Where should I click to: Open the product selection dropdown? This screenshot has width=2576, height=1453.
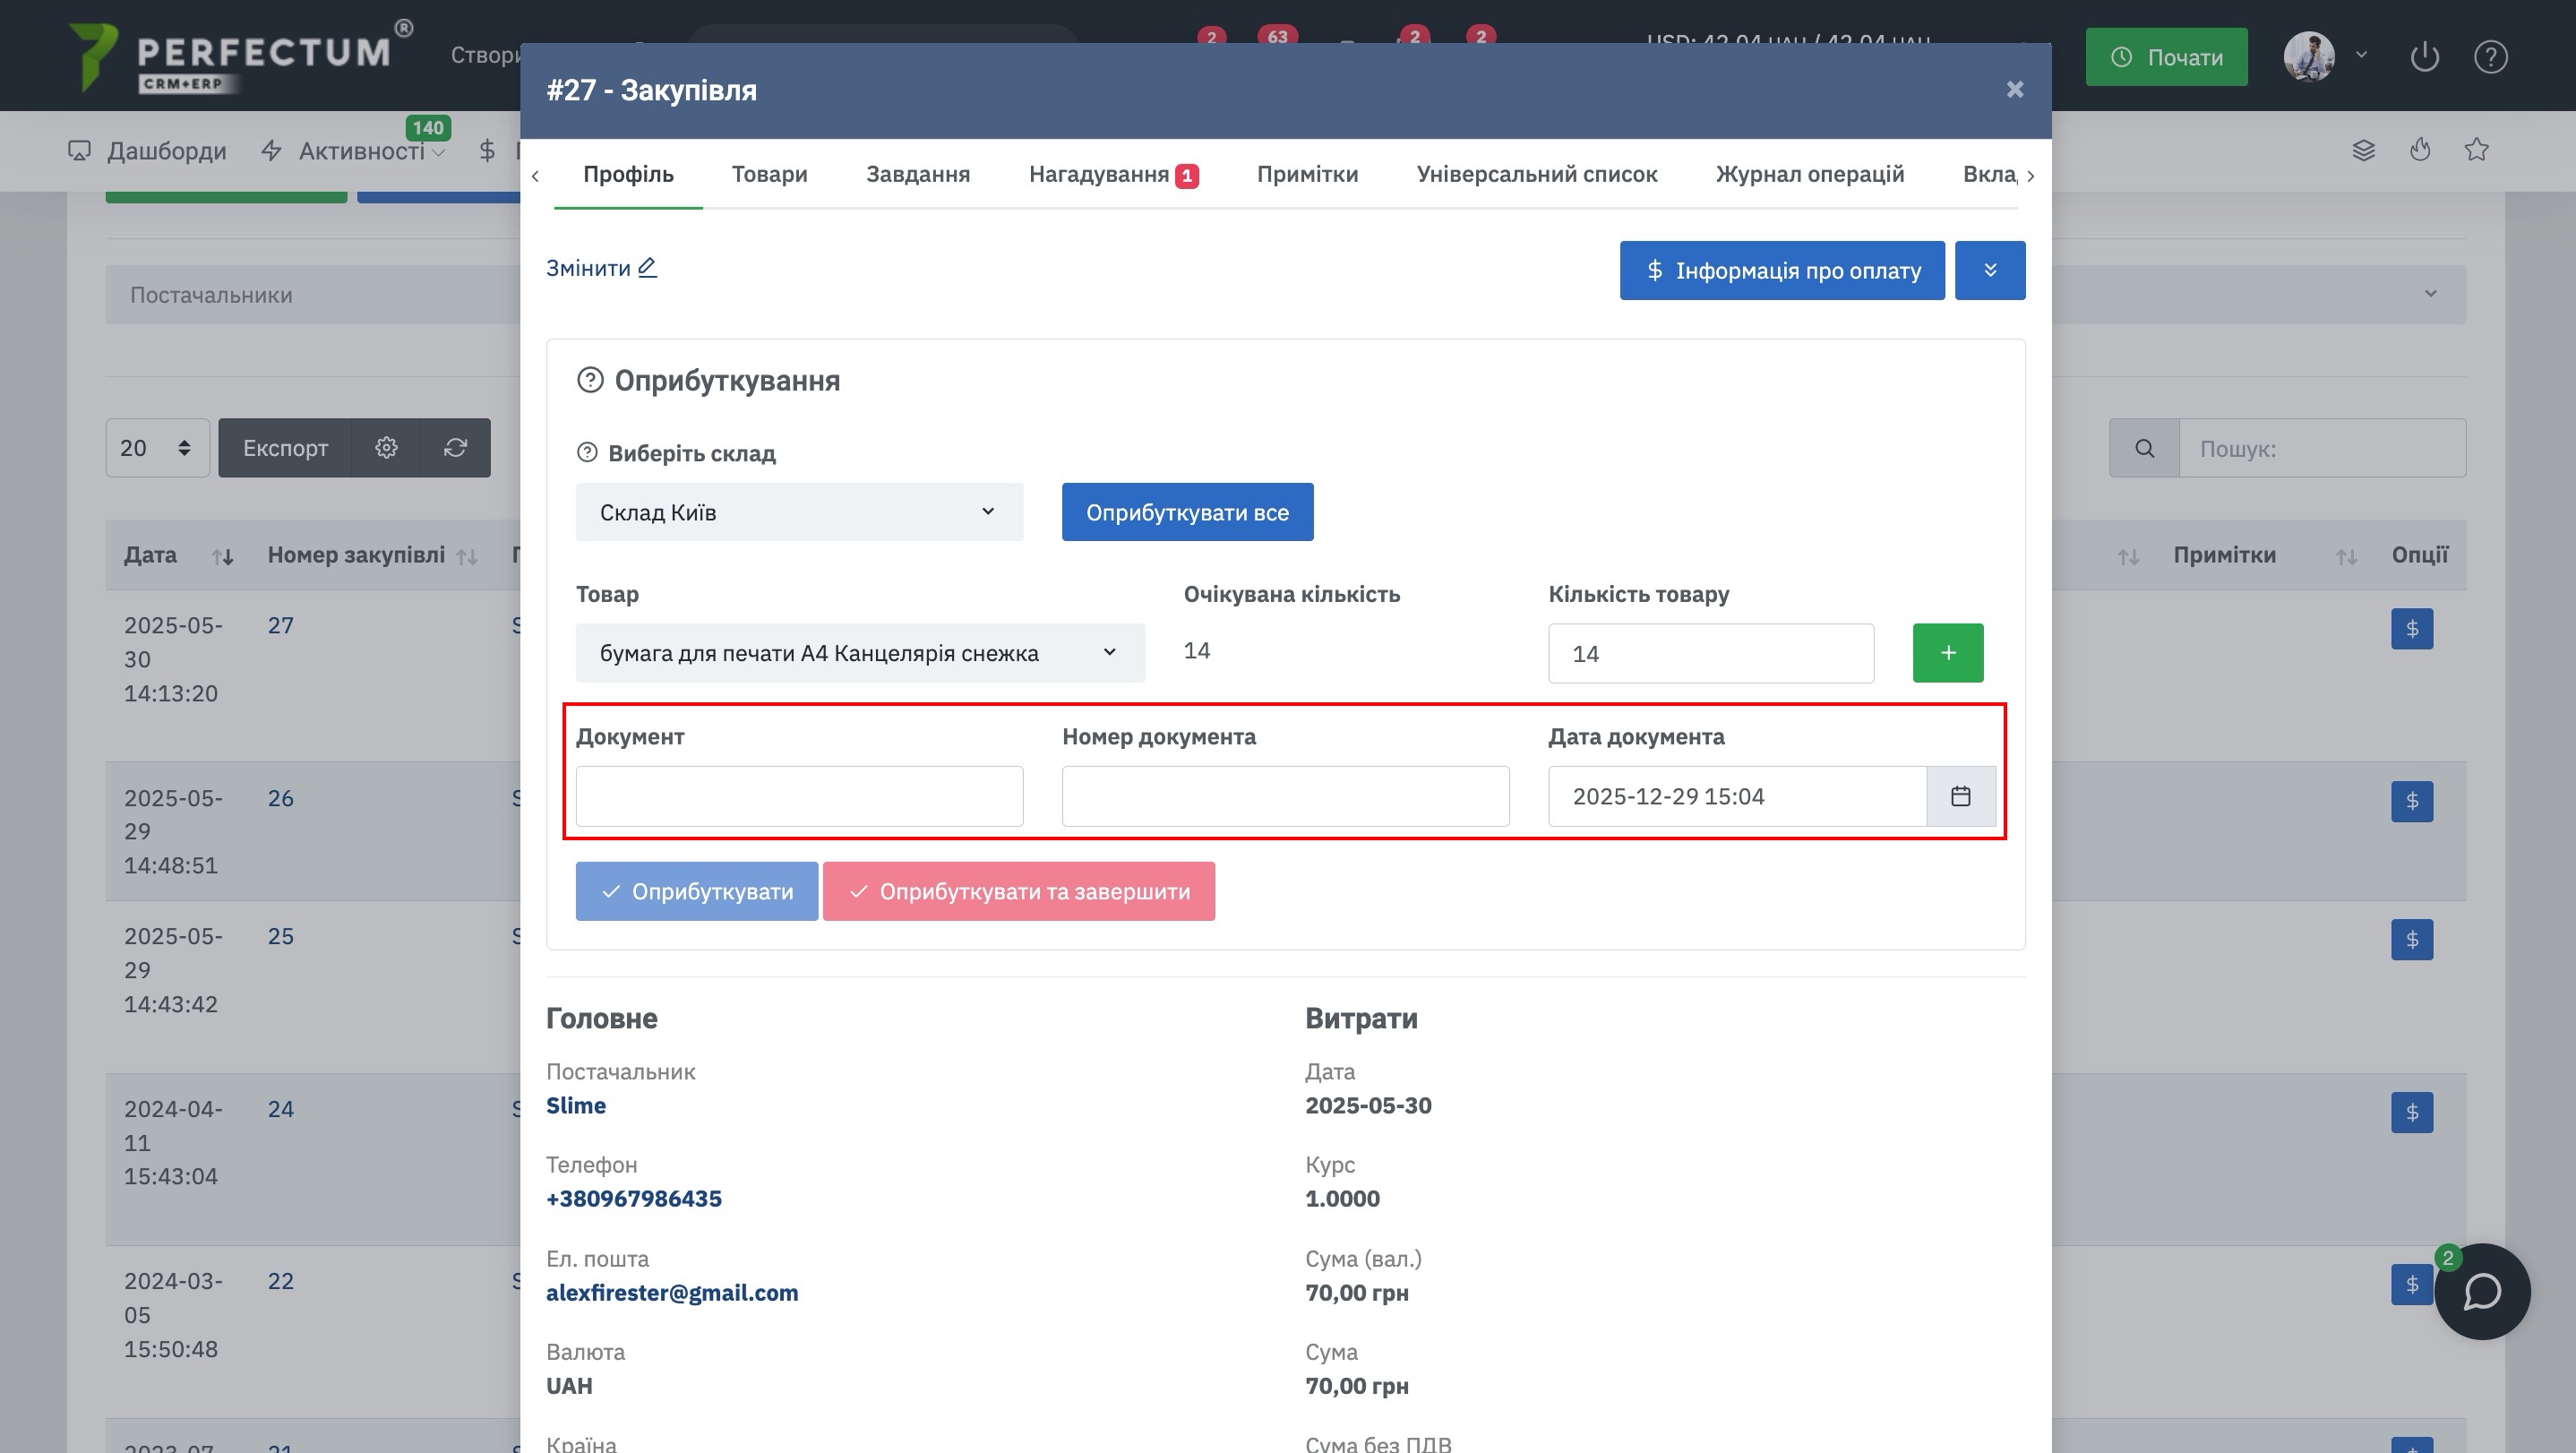[859, 653]
